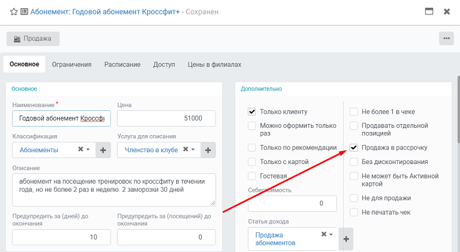Screen dimensions: 460x252
Task: Clear the Членство в клубе service value
Action: pos(185,149)
